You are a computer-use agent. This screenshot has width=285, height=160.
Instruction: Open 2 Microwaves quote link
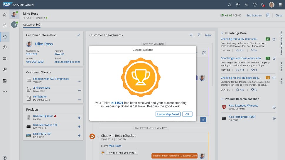41,88
